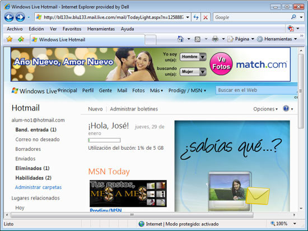Refresh the page with the refresh icon

(196, 17)
